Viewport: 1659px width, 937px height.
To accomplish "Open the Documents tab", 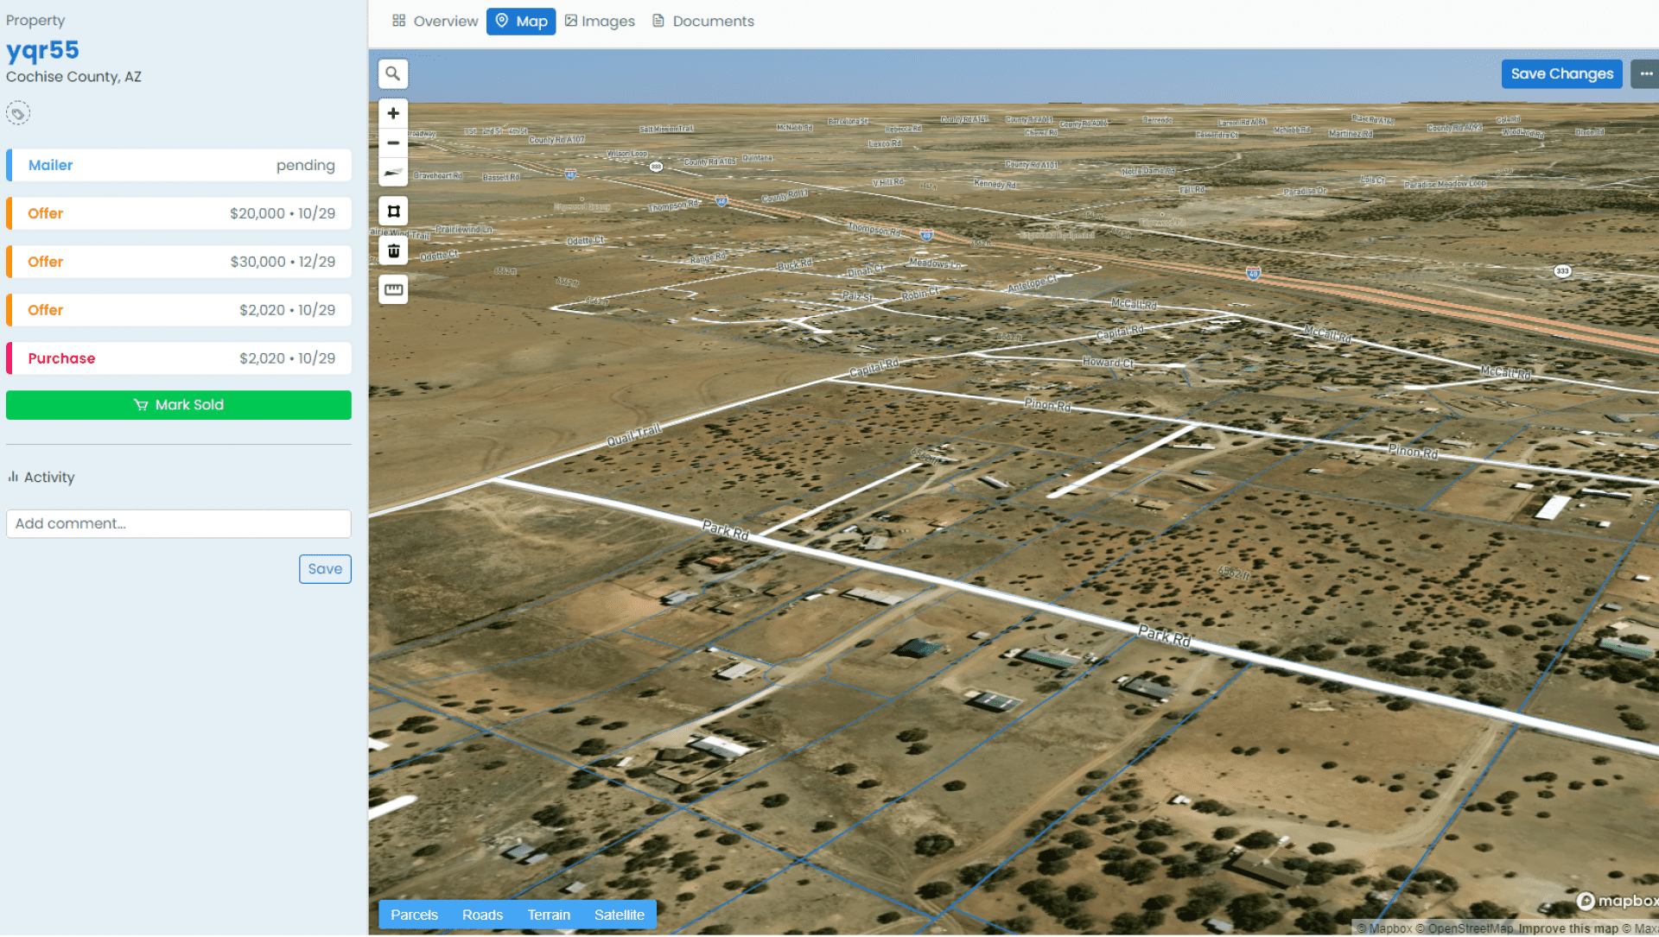I will (702, 21).
